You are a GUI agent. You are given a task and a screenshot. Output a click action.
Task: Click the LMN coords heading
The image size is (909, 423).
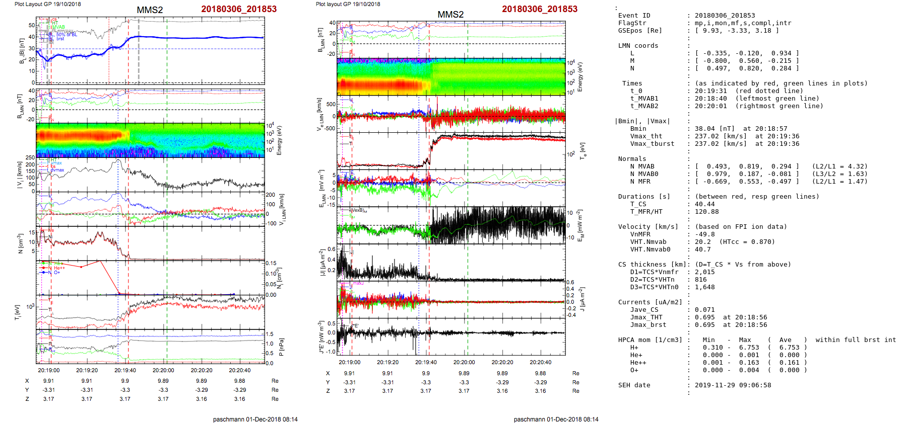[x=638, y=46]
